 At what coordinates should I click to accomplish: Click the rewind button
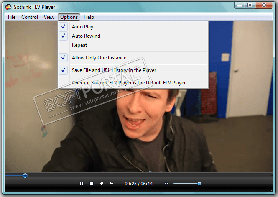[x=102, y=183]
